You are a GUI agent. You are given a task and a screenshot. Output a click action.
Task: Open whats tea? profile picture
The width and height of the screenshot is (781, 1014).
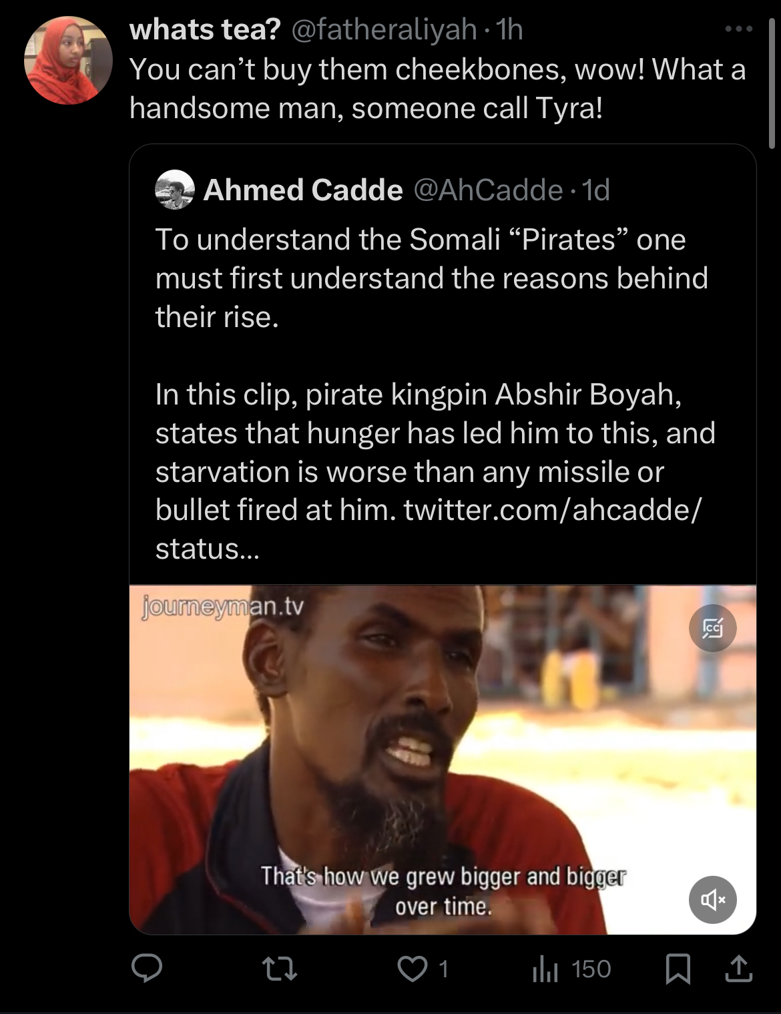click(x=68, y=60)
